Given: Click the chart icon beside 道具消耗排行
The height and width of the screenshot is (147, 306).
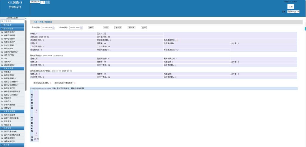Looking at the screenshot, I should [2, 138].
